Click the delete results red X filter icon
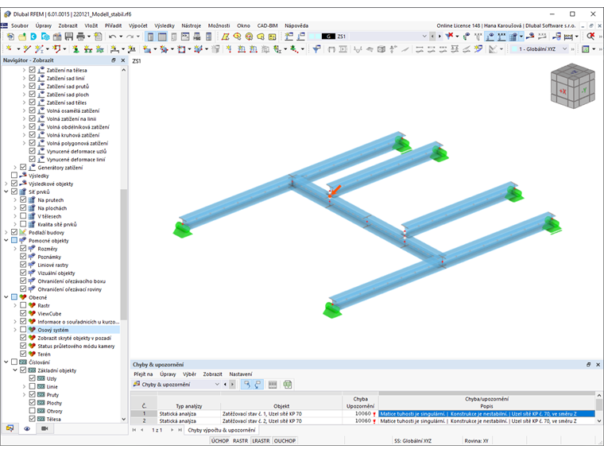The height and width of the screenshot is (453, 604). (449, 37)
